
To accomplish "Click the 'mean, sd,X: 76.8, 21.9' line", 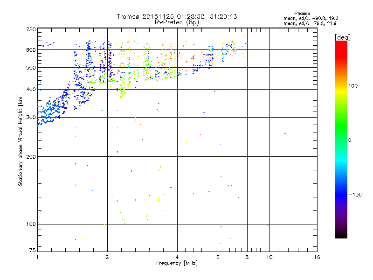I will point(310,23).
